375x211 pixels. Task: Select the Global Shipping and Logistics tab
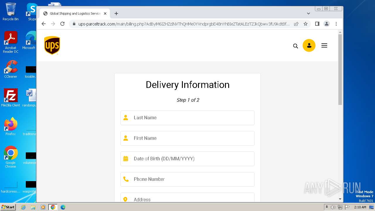pos(75,13)
